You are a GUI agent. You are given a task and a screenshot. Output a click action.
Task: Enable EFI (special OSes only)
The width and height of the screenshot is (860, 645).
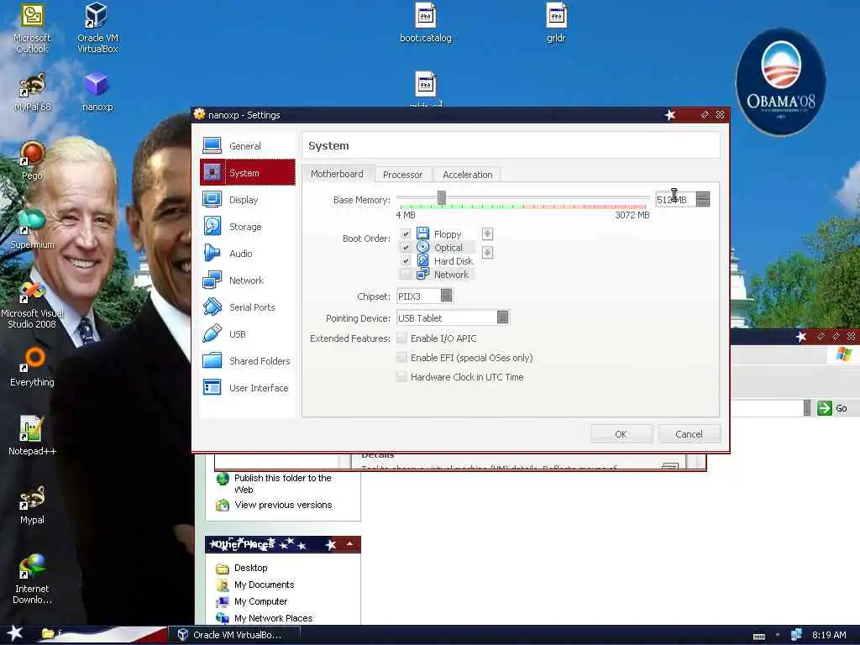pyautogui.click(x=401, y=358)
